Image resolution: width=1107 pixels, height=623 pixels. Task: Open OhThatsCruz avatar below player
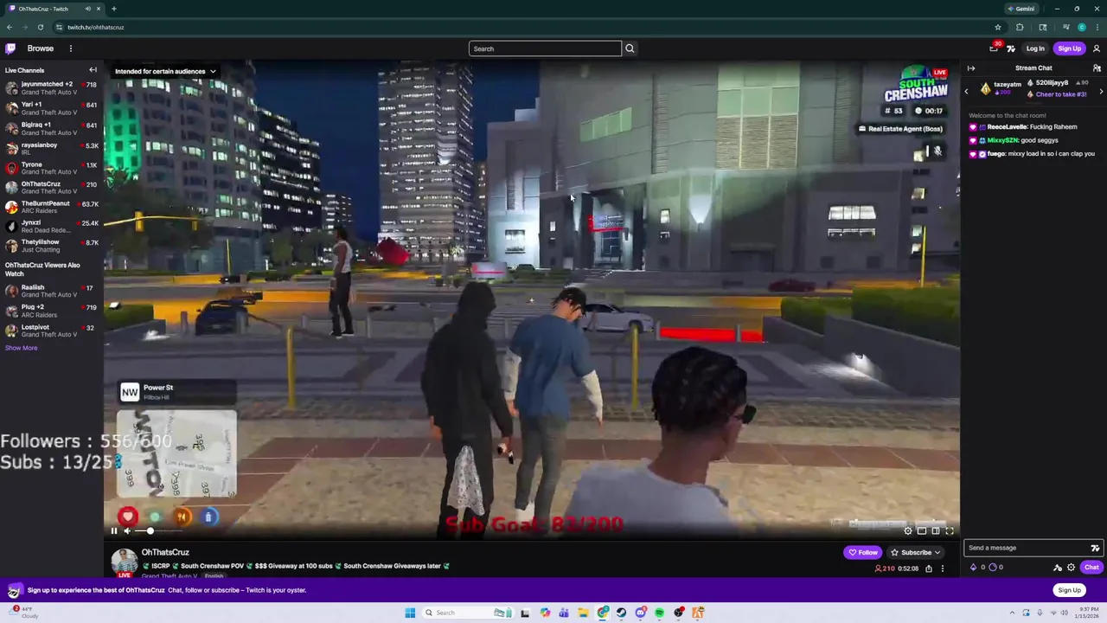125,562
